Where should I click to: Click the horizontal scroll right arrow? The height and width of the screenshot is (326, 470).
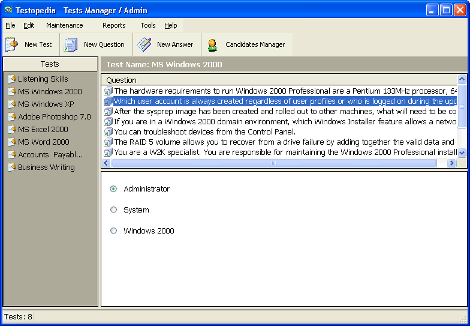(x=451, y=163)
